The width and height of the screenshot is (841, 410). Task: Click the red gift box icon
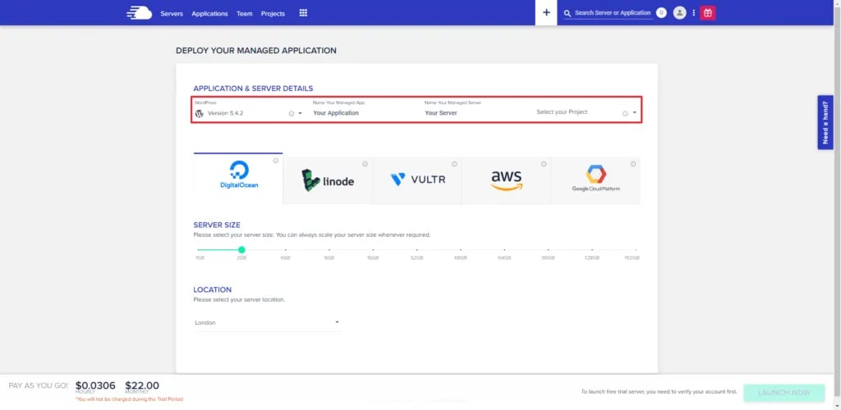(x=708, y=13)
